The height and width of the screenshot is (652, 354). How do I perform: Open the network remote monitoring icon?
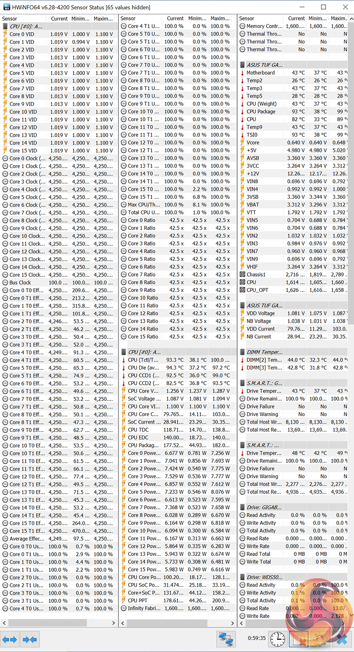226,639
